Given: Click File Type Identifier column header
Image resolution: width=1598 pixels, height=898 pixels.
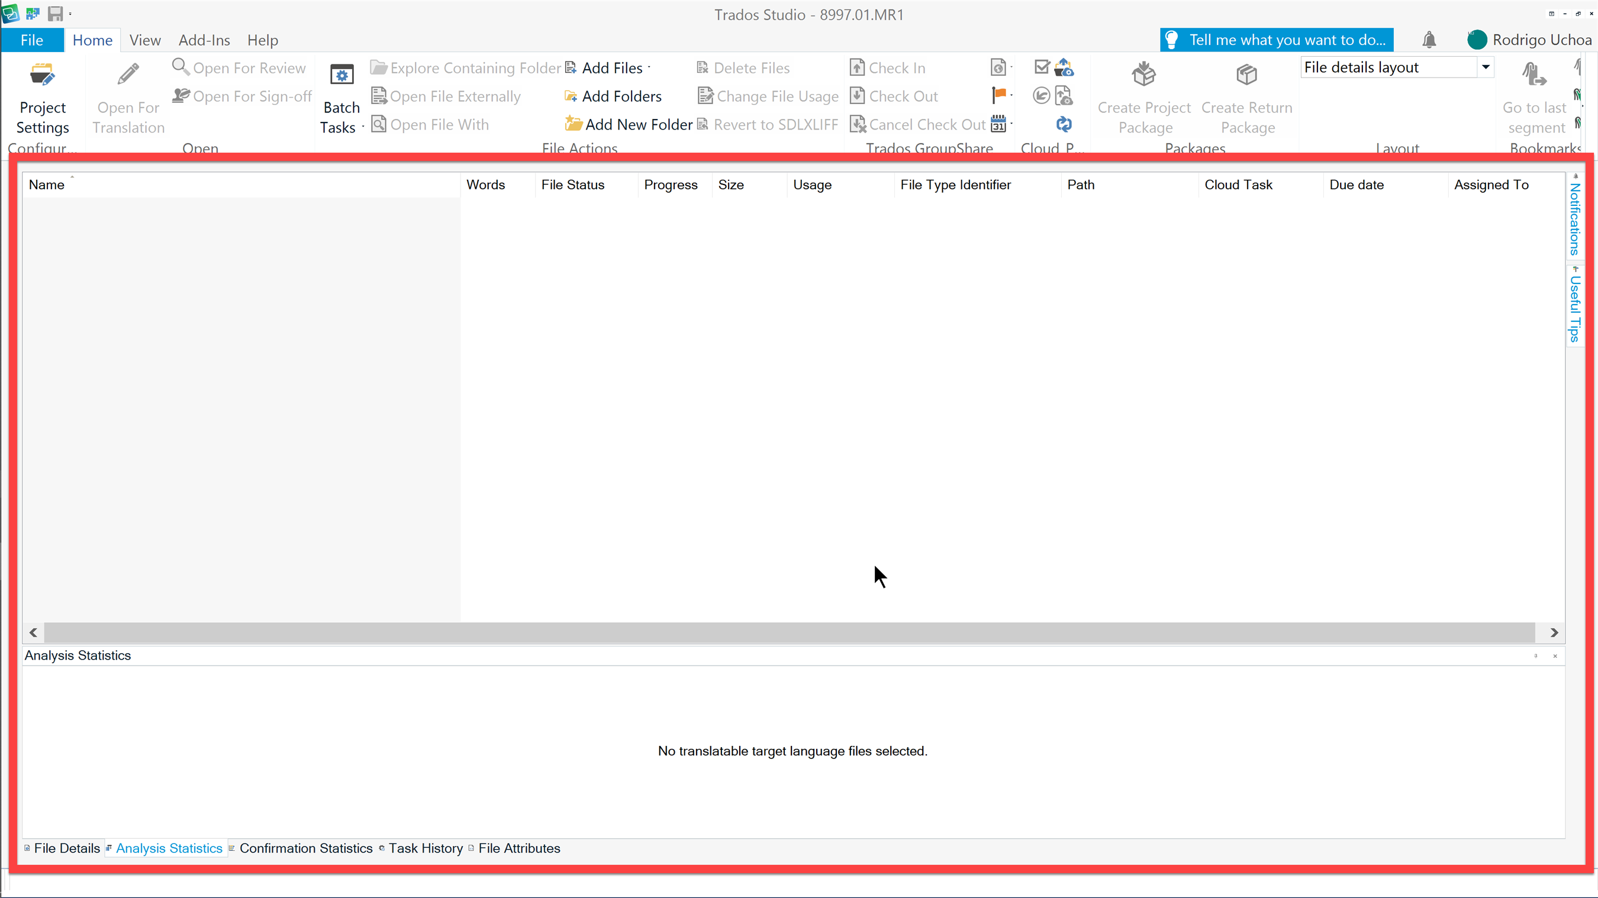Looking at the screenshot, I should click(978, 185).
